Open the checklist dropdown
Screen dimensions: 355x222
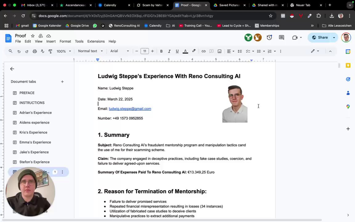click(250, 51)
